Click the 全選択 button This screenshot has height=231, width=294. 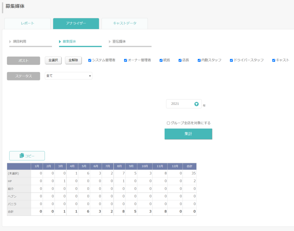point(53,60)
